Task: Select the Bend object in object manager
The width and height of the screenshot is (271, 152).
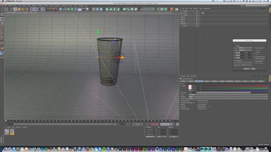Action: (185, 26)
